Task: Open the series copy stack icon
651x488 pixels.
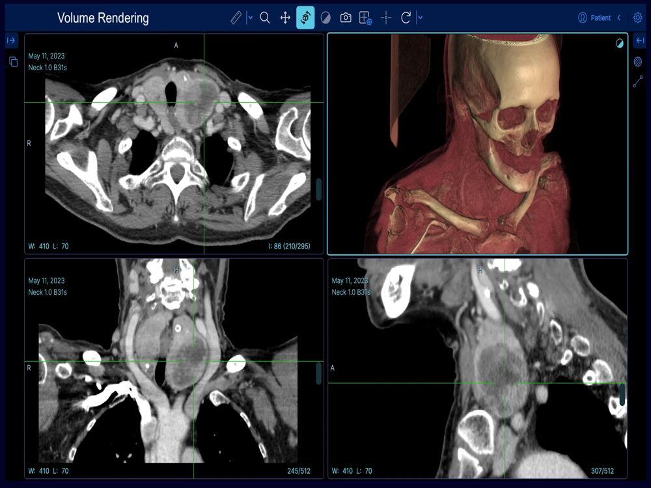Action: click(13, 62)
